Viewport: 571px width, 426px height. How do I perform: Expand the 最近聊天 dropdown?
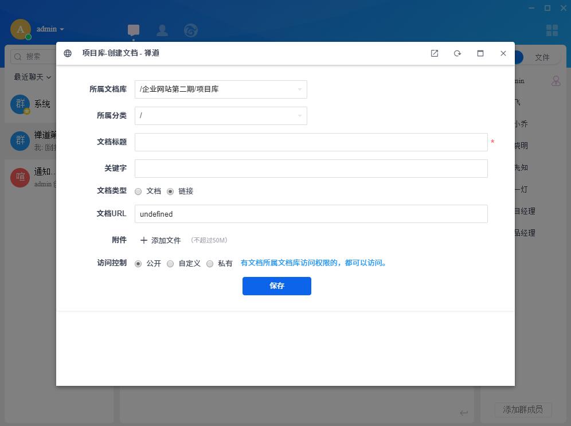coord(33,77)
